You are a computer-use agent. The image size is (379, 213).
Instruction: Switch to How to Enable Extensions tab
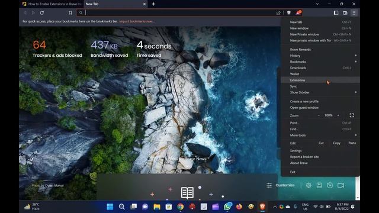pos(52,4)
